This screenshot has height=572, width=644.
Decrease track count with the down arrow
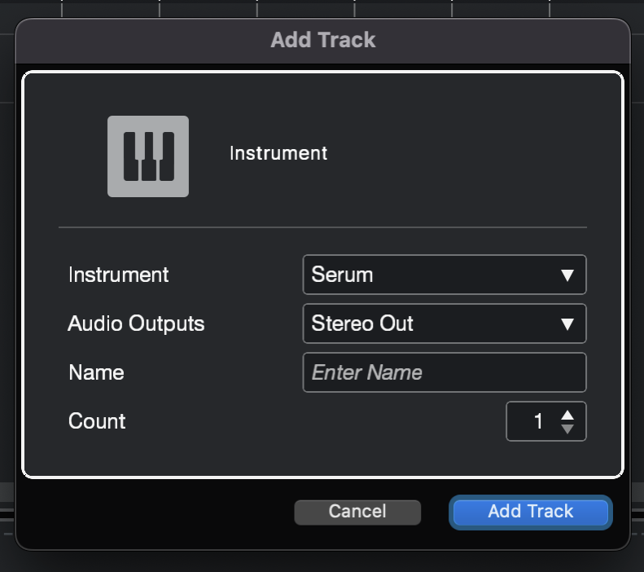(567, 429)
